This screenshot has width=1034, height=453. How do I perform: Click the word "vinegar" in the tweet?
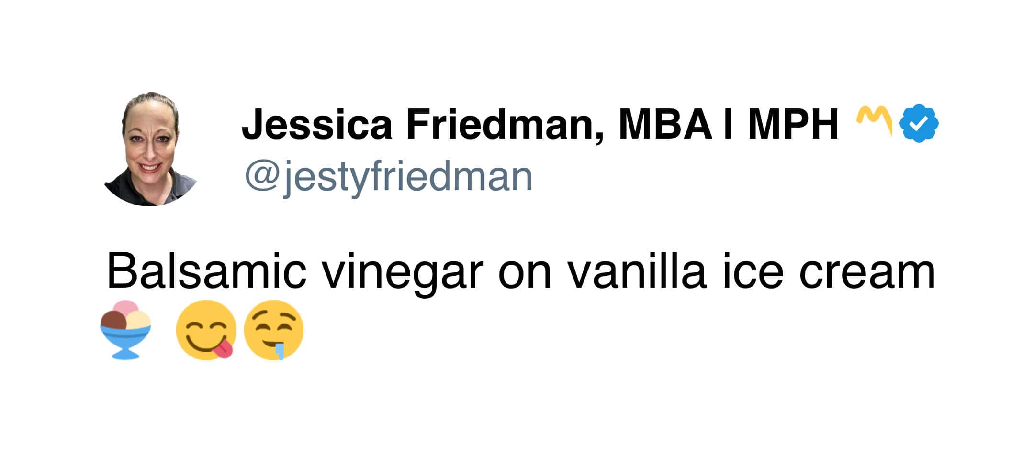[x=403, y=272]
